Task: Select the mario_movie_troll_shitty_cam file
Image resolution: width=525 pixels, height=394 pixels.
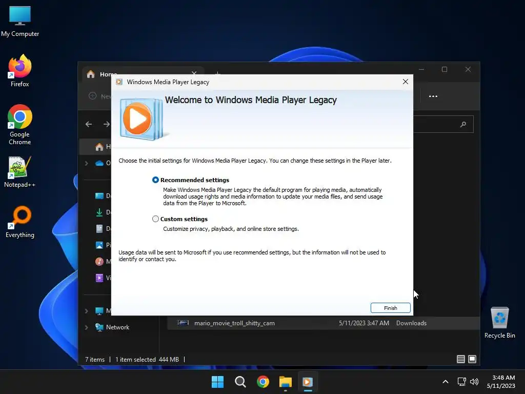Action: (x=234, y=323)
